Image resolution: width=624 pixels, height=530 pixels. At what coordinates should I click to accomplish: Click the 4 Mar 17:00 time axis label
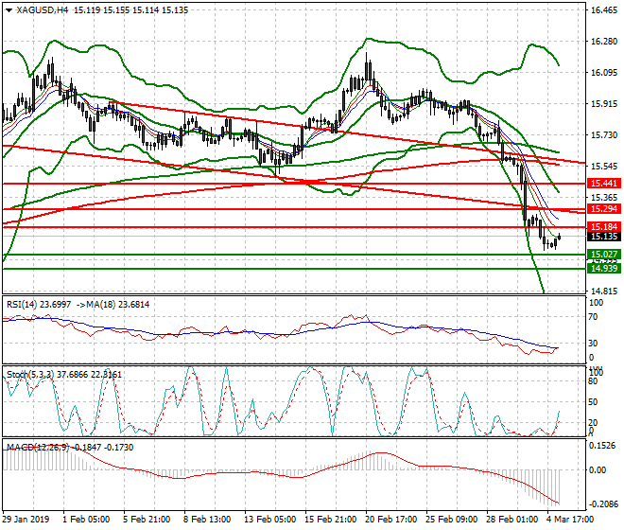pos(571,520)
